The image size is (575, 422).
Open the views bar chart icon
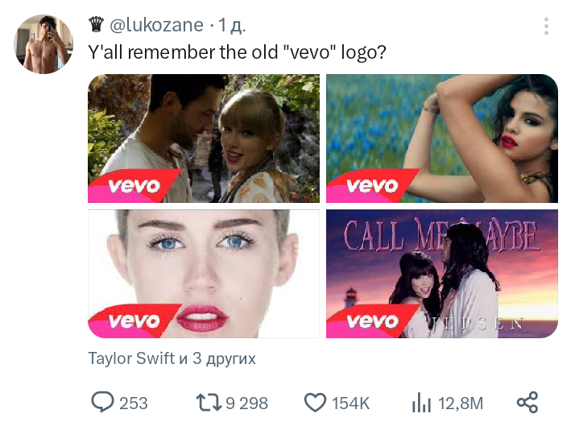(x=422, y=402)
